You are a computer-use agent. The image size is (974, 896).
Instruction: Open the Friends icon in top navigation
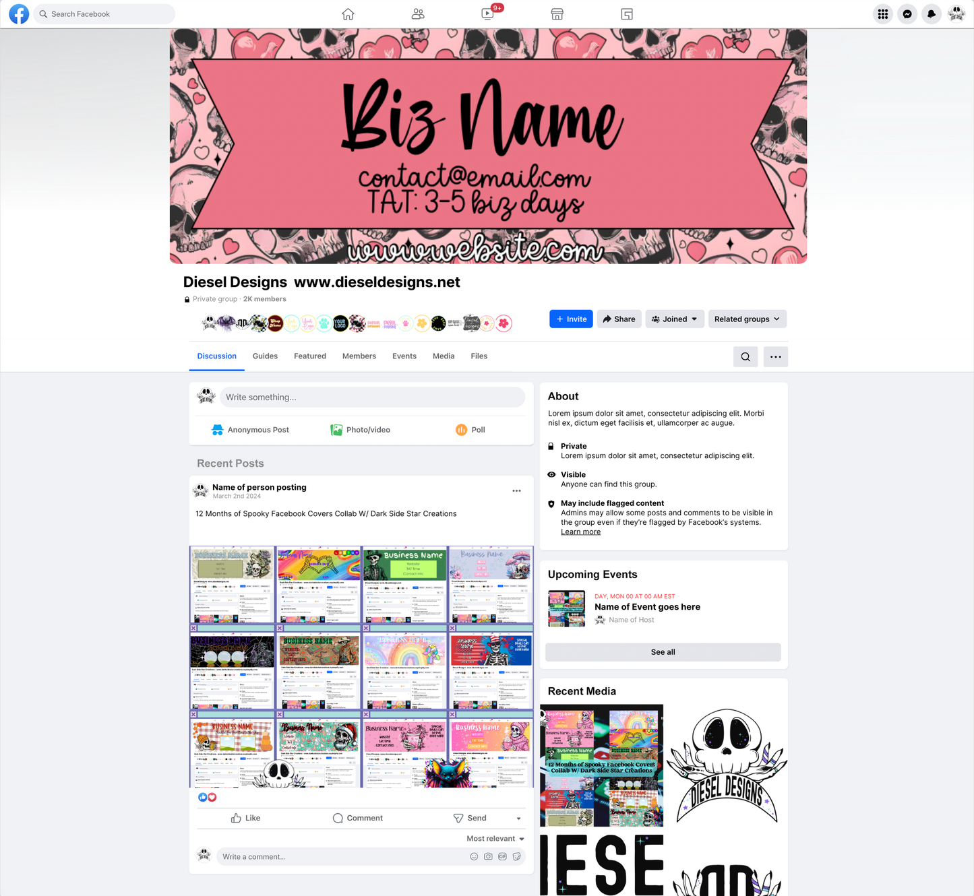coord(418,14)
